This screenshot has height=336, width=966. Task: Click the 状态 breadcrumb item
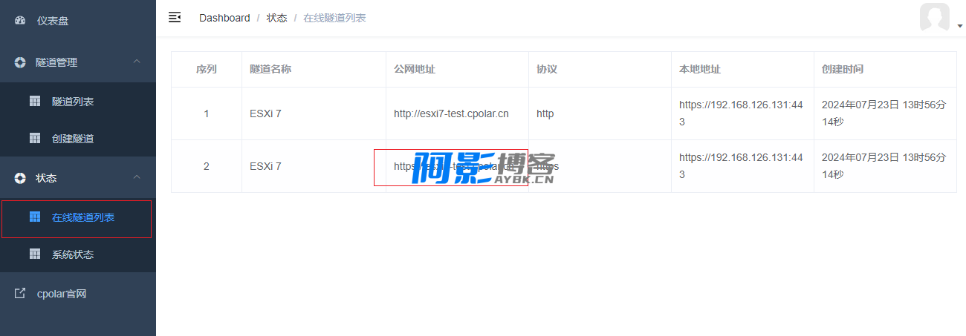point(276,18)
